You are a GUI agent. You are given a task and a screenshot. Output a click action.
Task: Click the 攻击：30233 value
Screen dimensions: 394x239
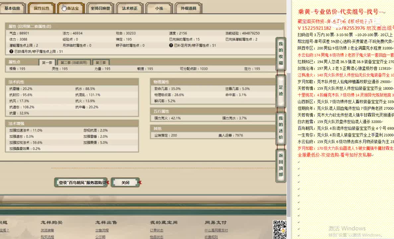point(126,33)
